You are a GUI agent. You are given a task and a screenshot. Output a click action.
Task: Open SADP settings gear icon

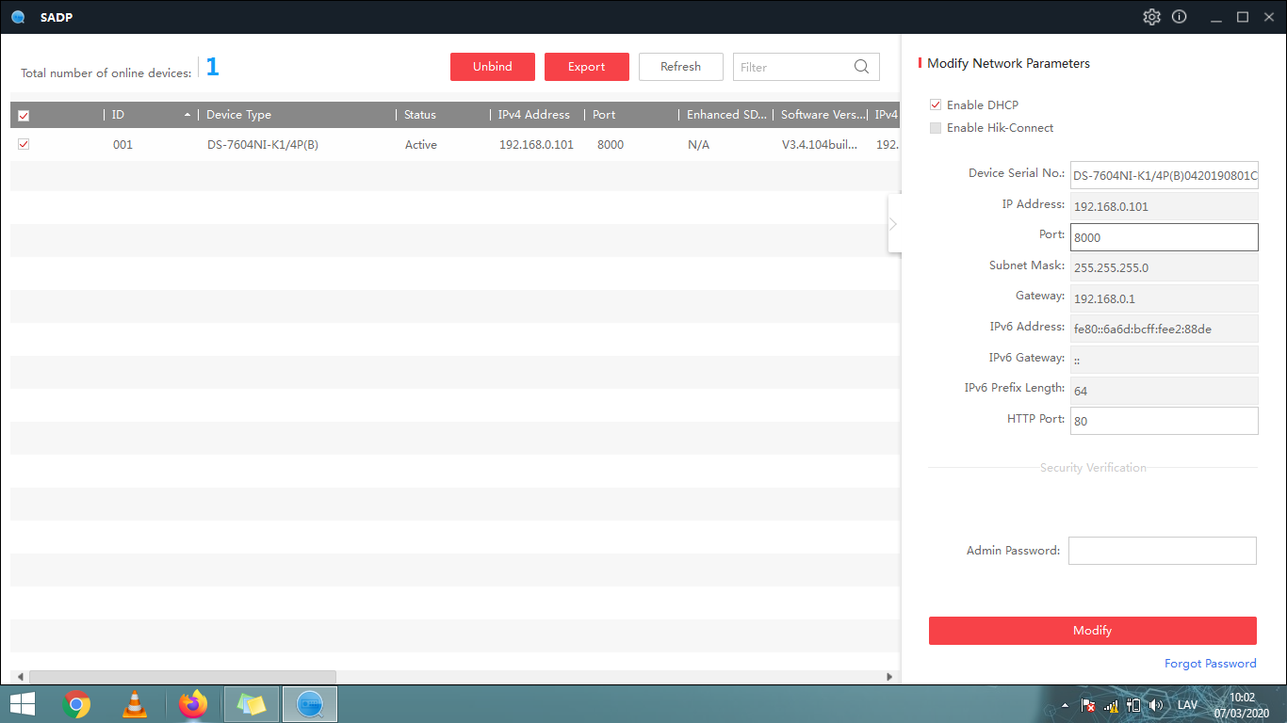tap(1151, 17)
